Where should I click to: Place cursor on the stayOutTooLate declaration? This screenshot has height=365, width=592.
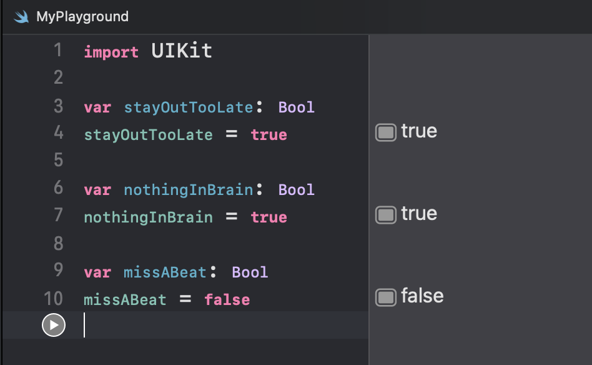click(x=188, y=107)
